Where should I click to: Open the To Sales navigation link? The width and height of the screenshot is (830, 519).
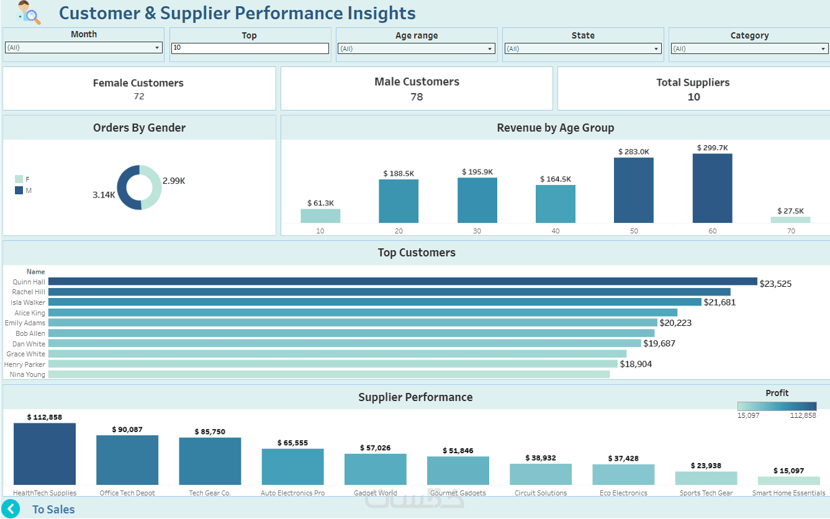coord(53,509)
